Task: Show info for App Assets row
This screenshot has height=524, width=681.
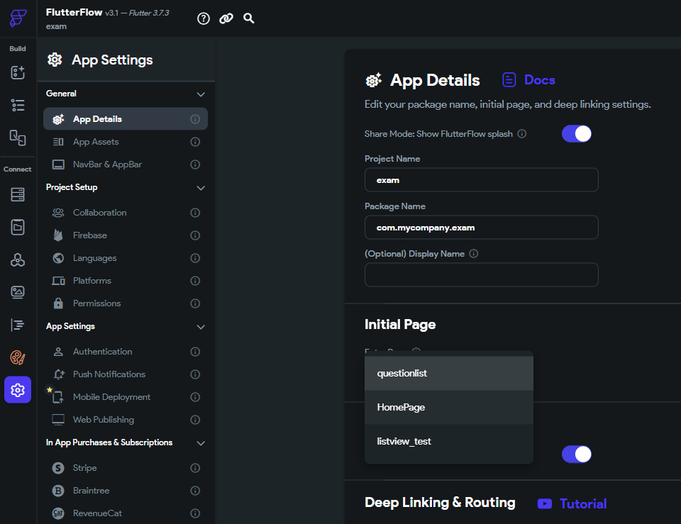Action: (196, 142)
